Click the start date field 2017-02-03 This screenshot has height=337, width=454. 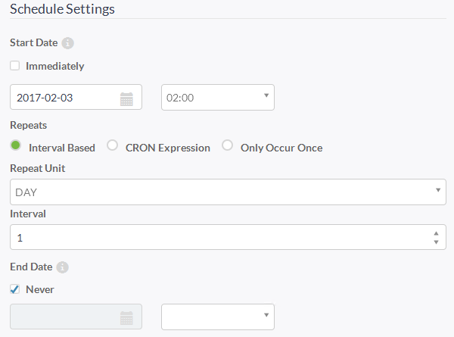coord(76,97)
